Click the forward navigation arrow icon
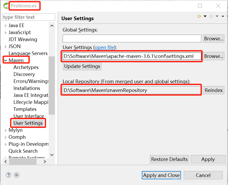The image size is (228, 185). click(x=211, y=16)
